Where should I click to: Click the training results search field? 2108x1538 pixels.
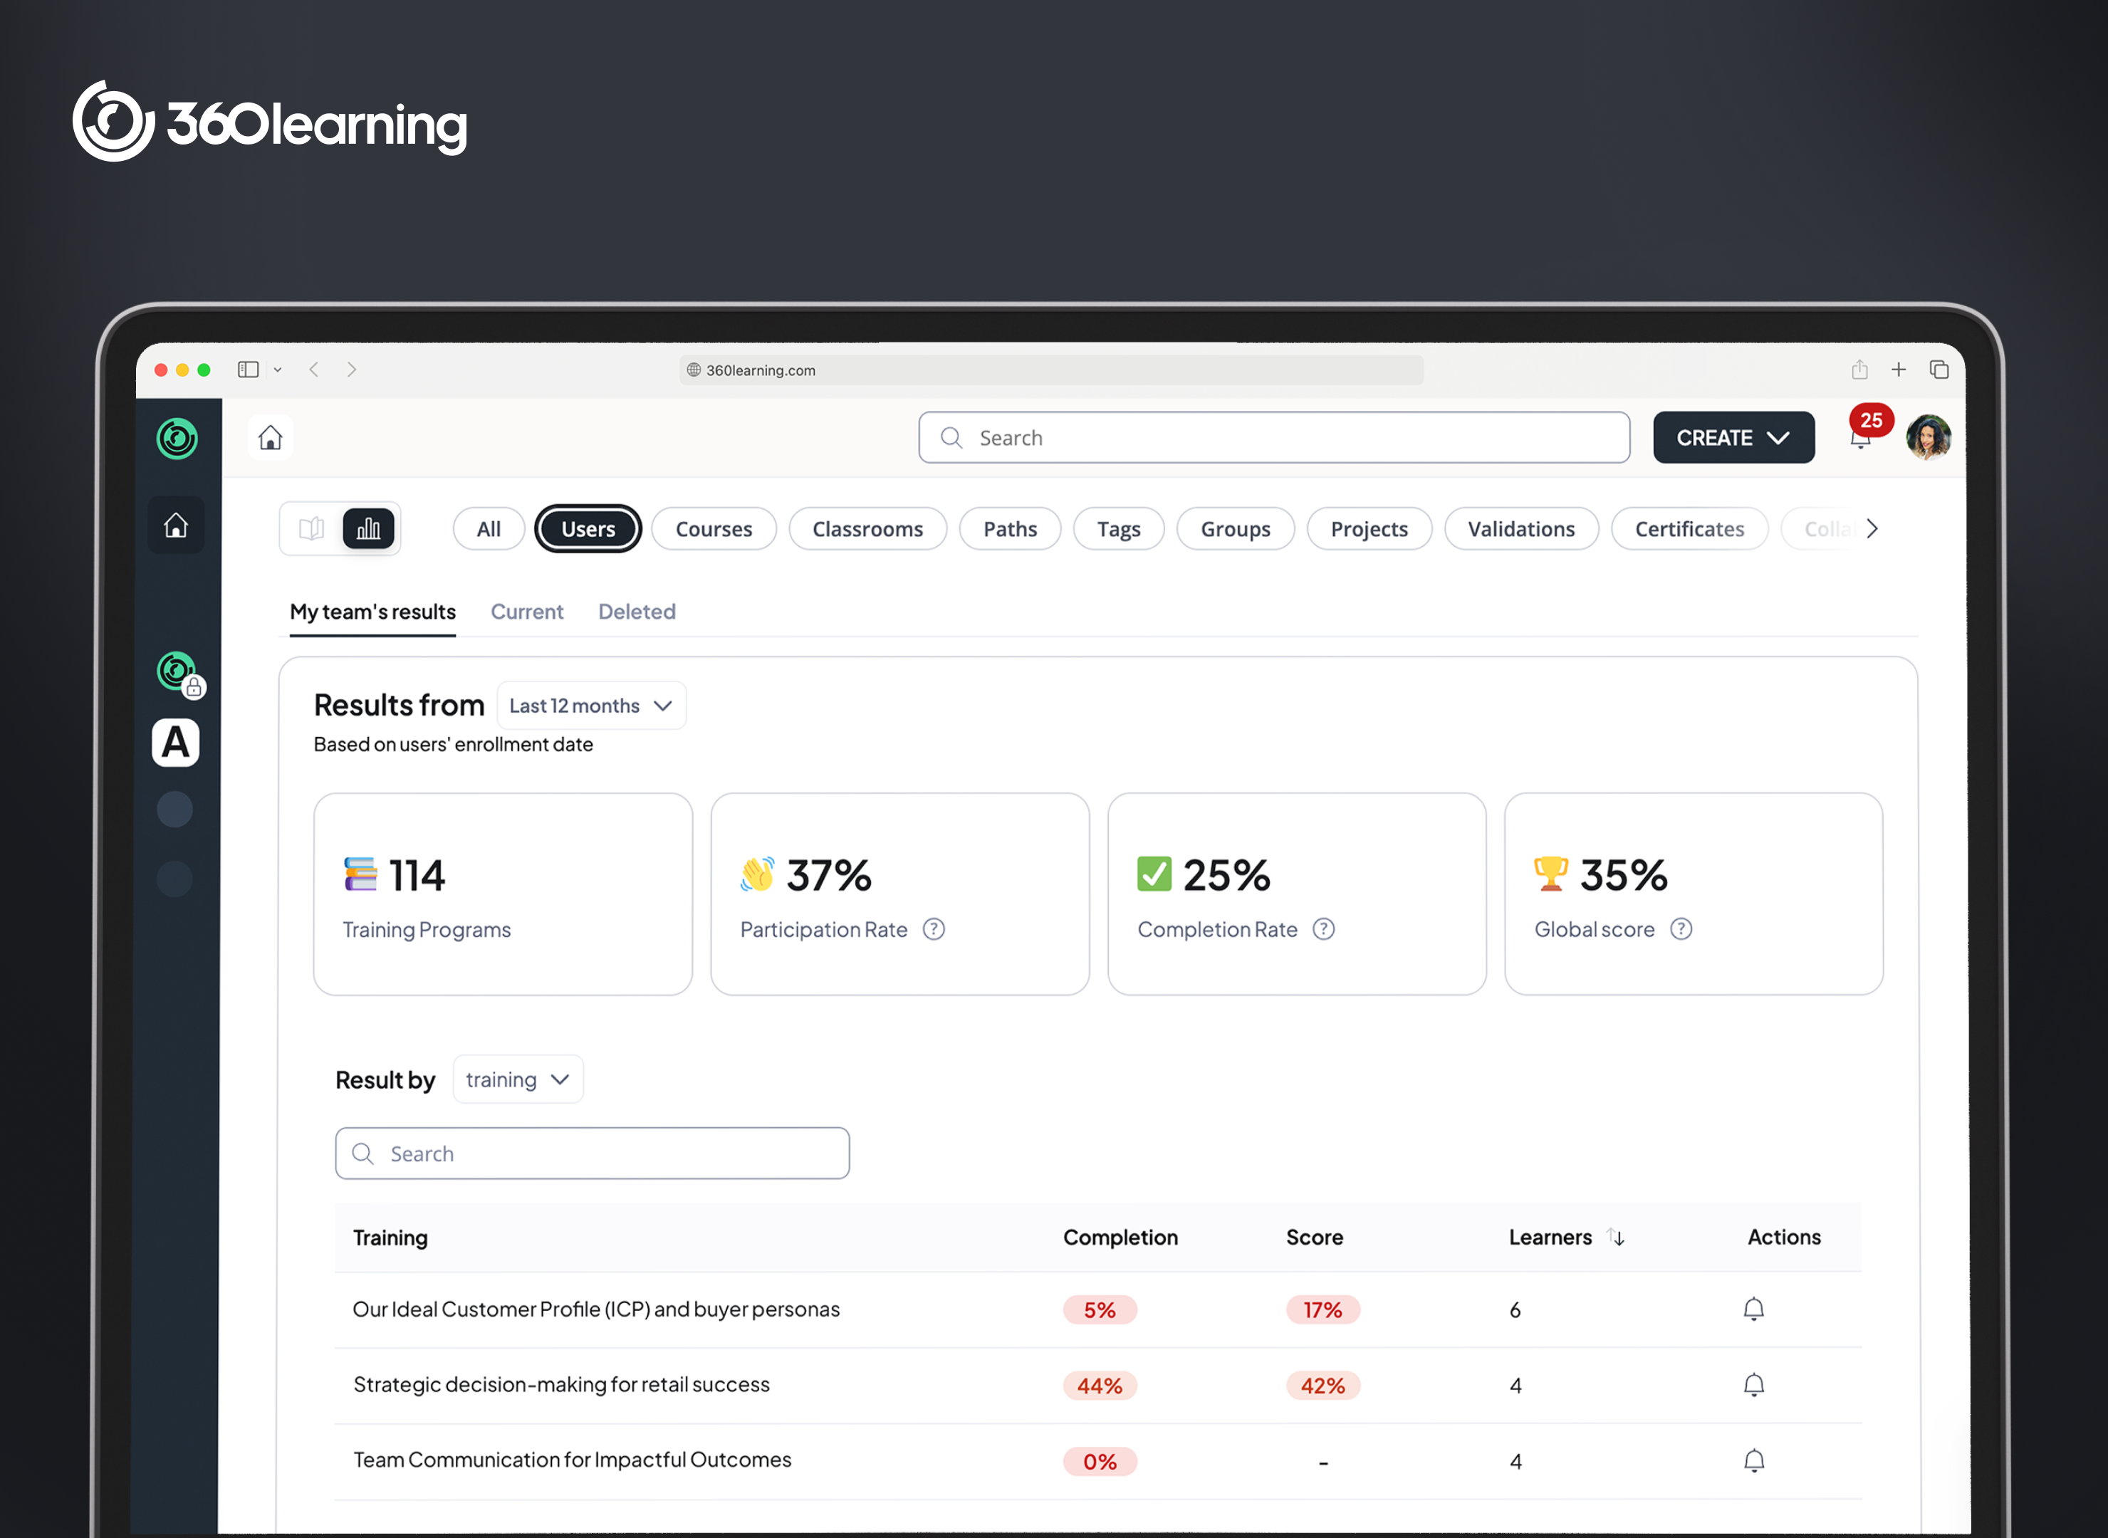pos(593,1153)
